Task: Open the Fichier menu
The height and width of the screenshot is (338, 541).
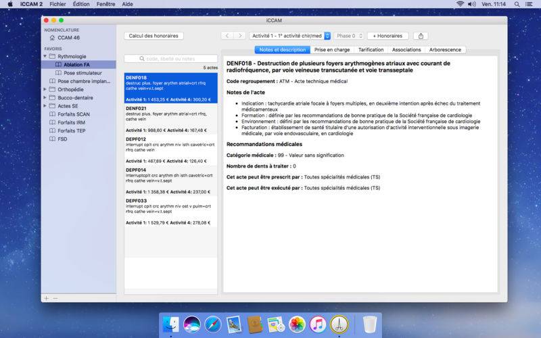Action: pos(57,4)
